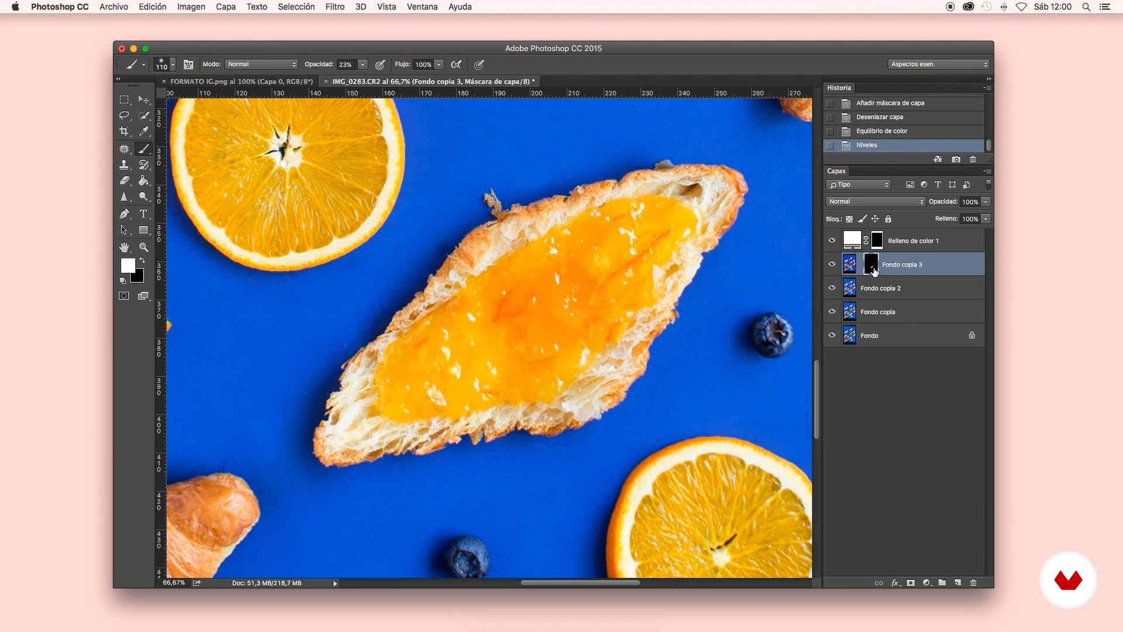Open the Selección menu
Viewport: 1123px width, 632px height.
point(296,7)
